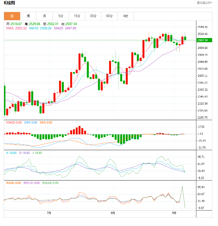Click the 开:2516.67 open price value
This screenshot has height=226, width=218.
(14, 24)
